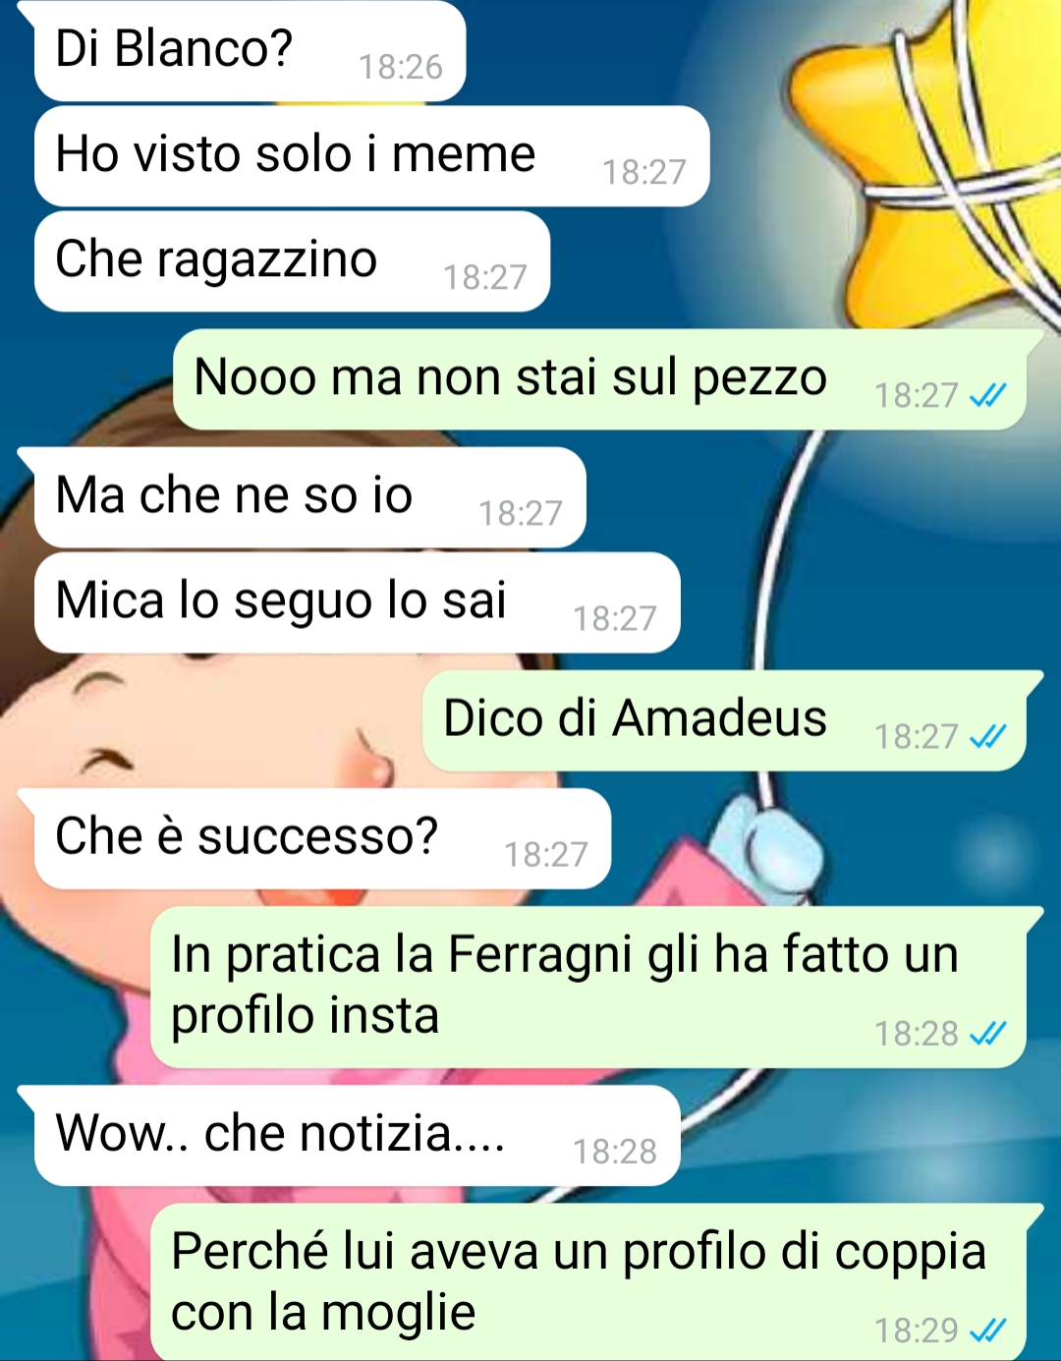Screen dimensions: 1061x1361
Task: Tap the 18:27 timestamp on 'Che è successo?'
Action: pos(546,855)
